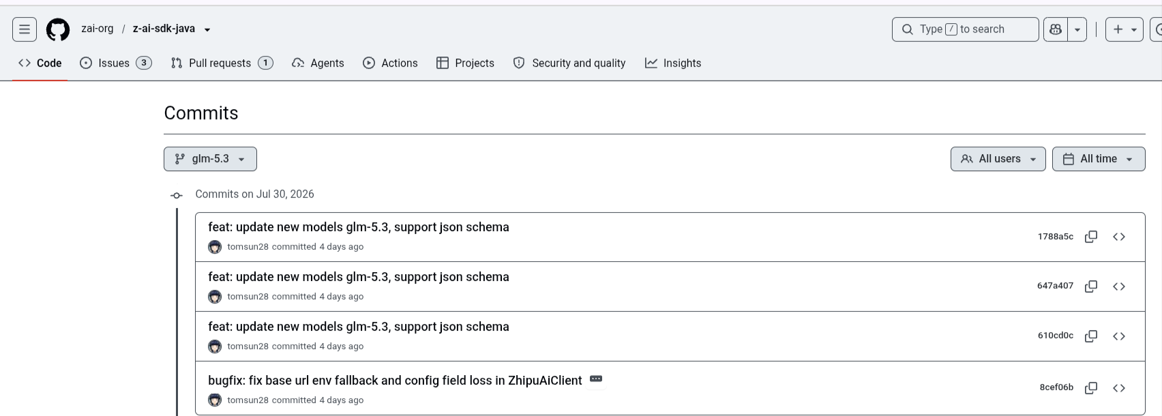Viewport: 1162px width, 416px height.
Task: Show tomsun28 avatar on first commit
Action: pyautogui.click(x=215, y=247)
